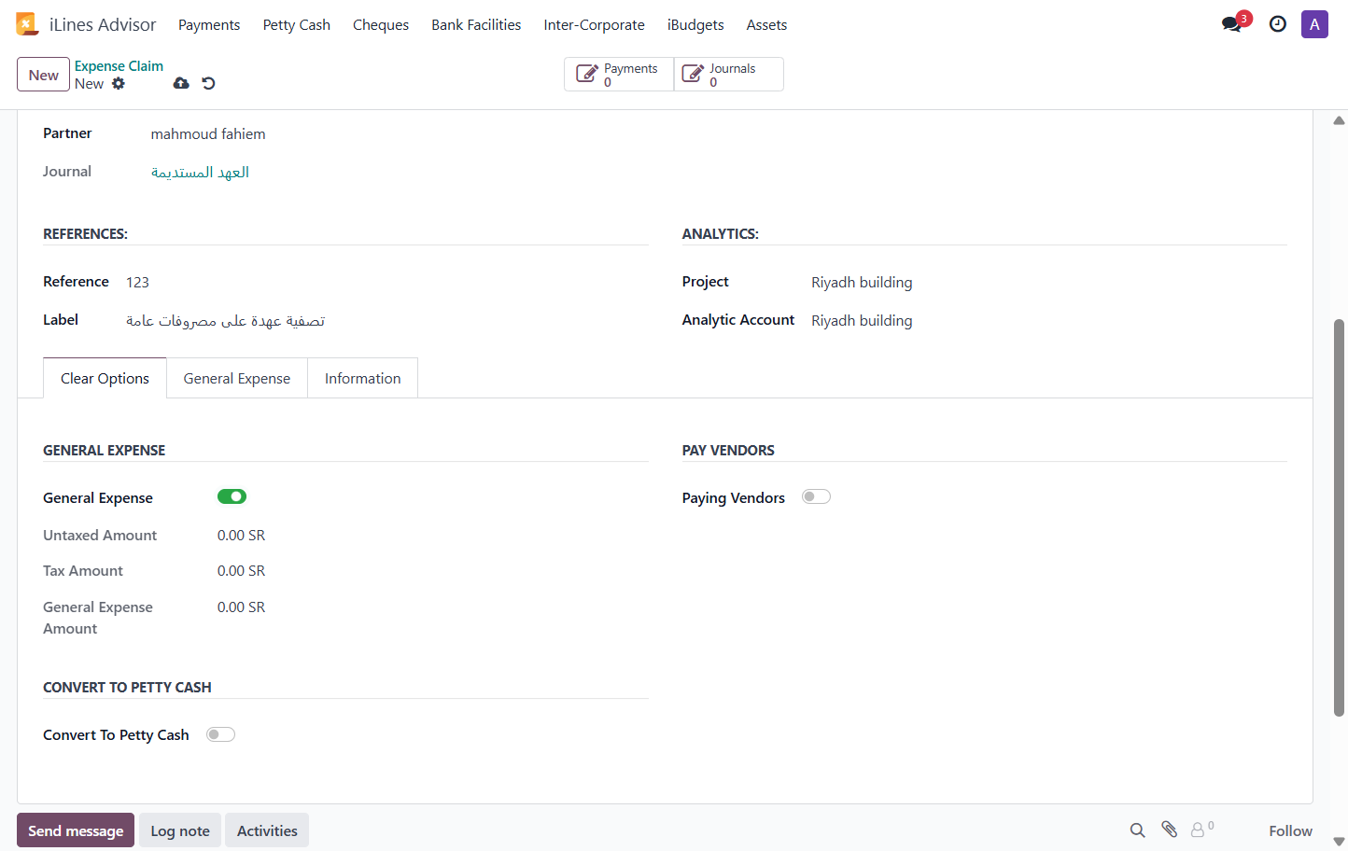The width and height of the screenshot is (1348, 851).
Task: Open the Journals smart button
Action: [729, 75]
